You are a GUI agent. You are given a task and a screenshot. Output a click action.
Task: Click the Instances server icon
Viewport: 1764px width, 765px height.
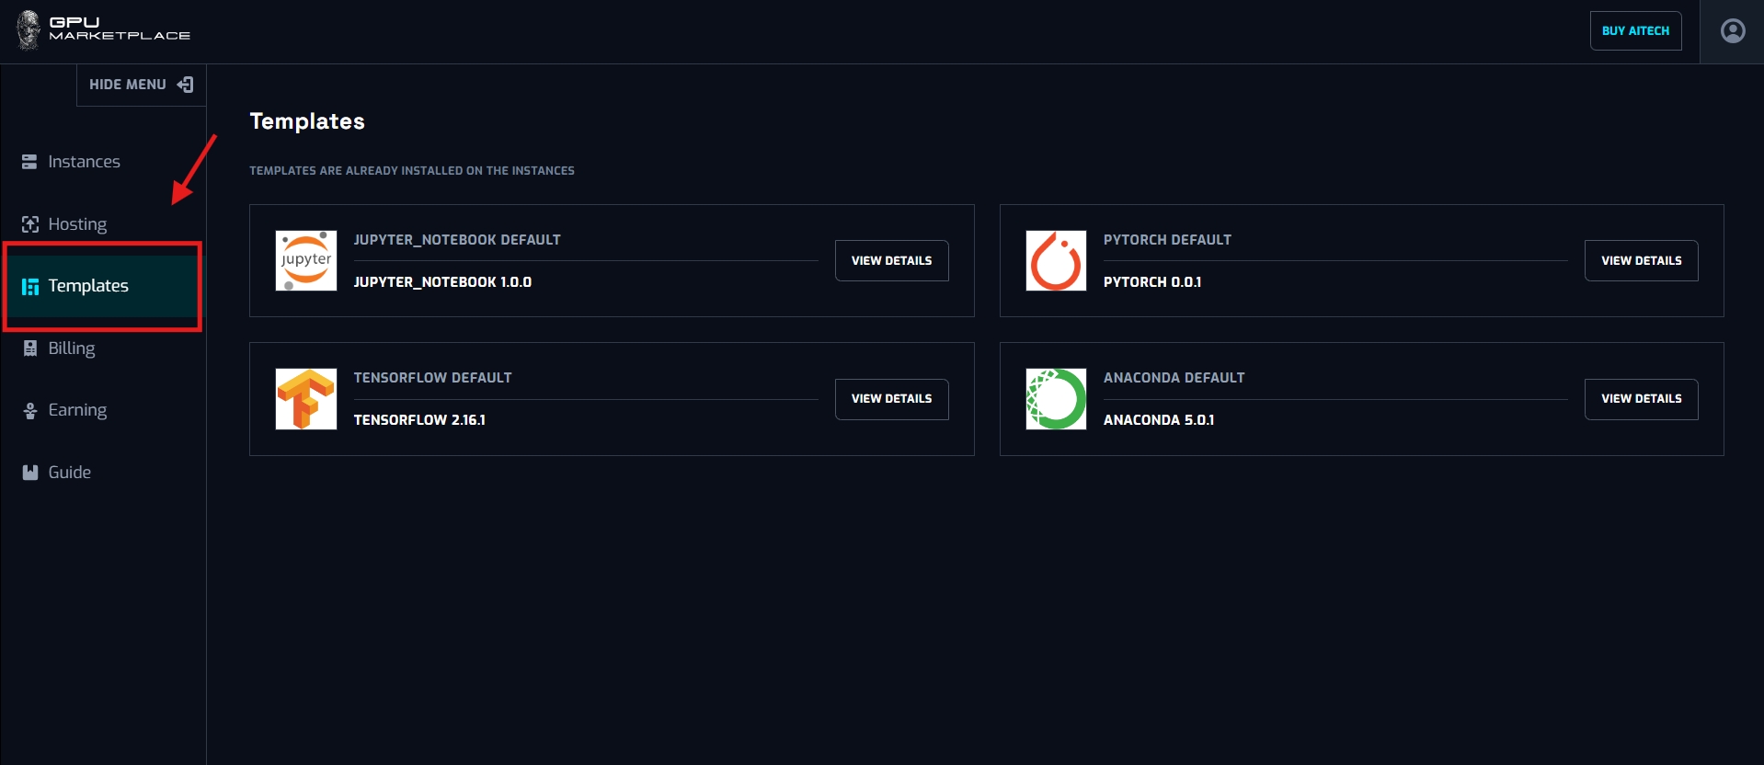(29, 162)
